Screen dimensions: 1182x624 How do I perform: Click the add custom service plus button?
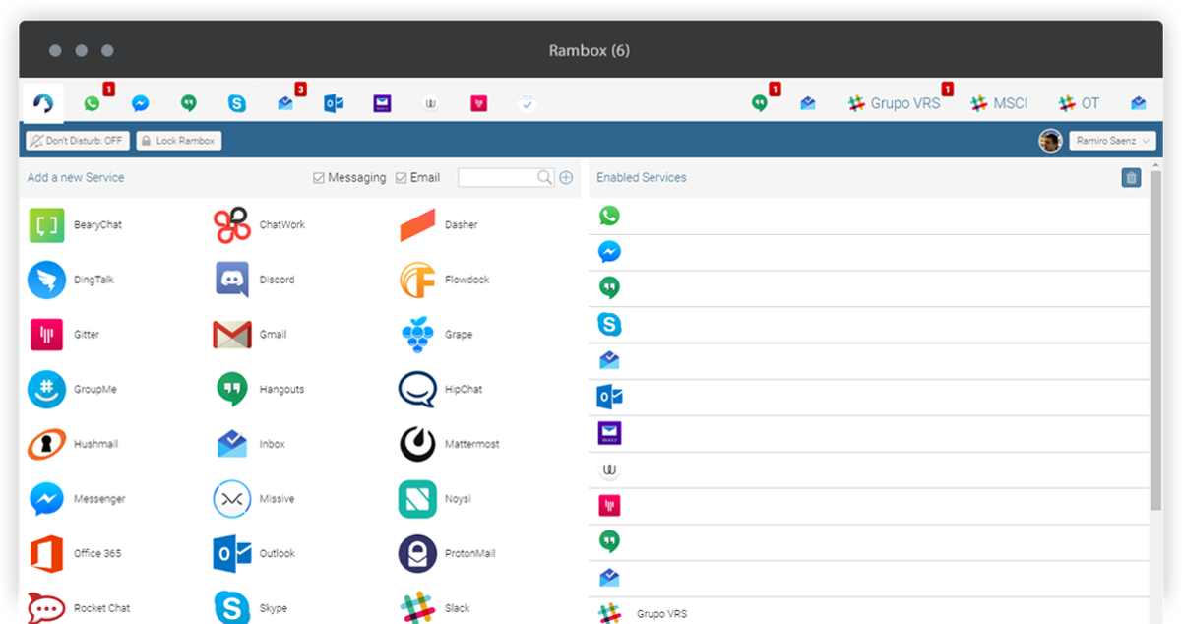pyautogui.click(x=566, y=178)
